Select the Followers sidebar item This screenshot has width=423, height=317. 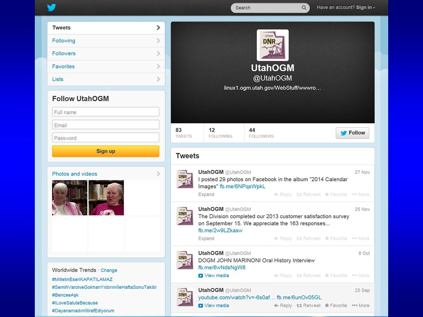point(106,53)
